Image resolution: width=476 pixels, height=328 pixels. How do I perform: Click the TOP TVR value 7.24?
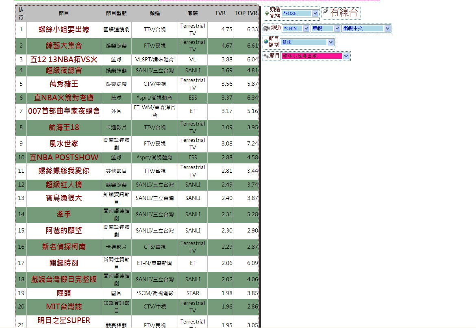pos(252,143)
